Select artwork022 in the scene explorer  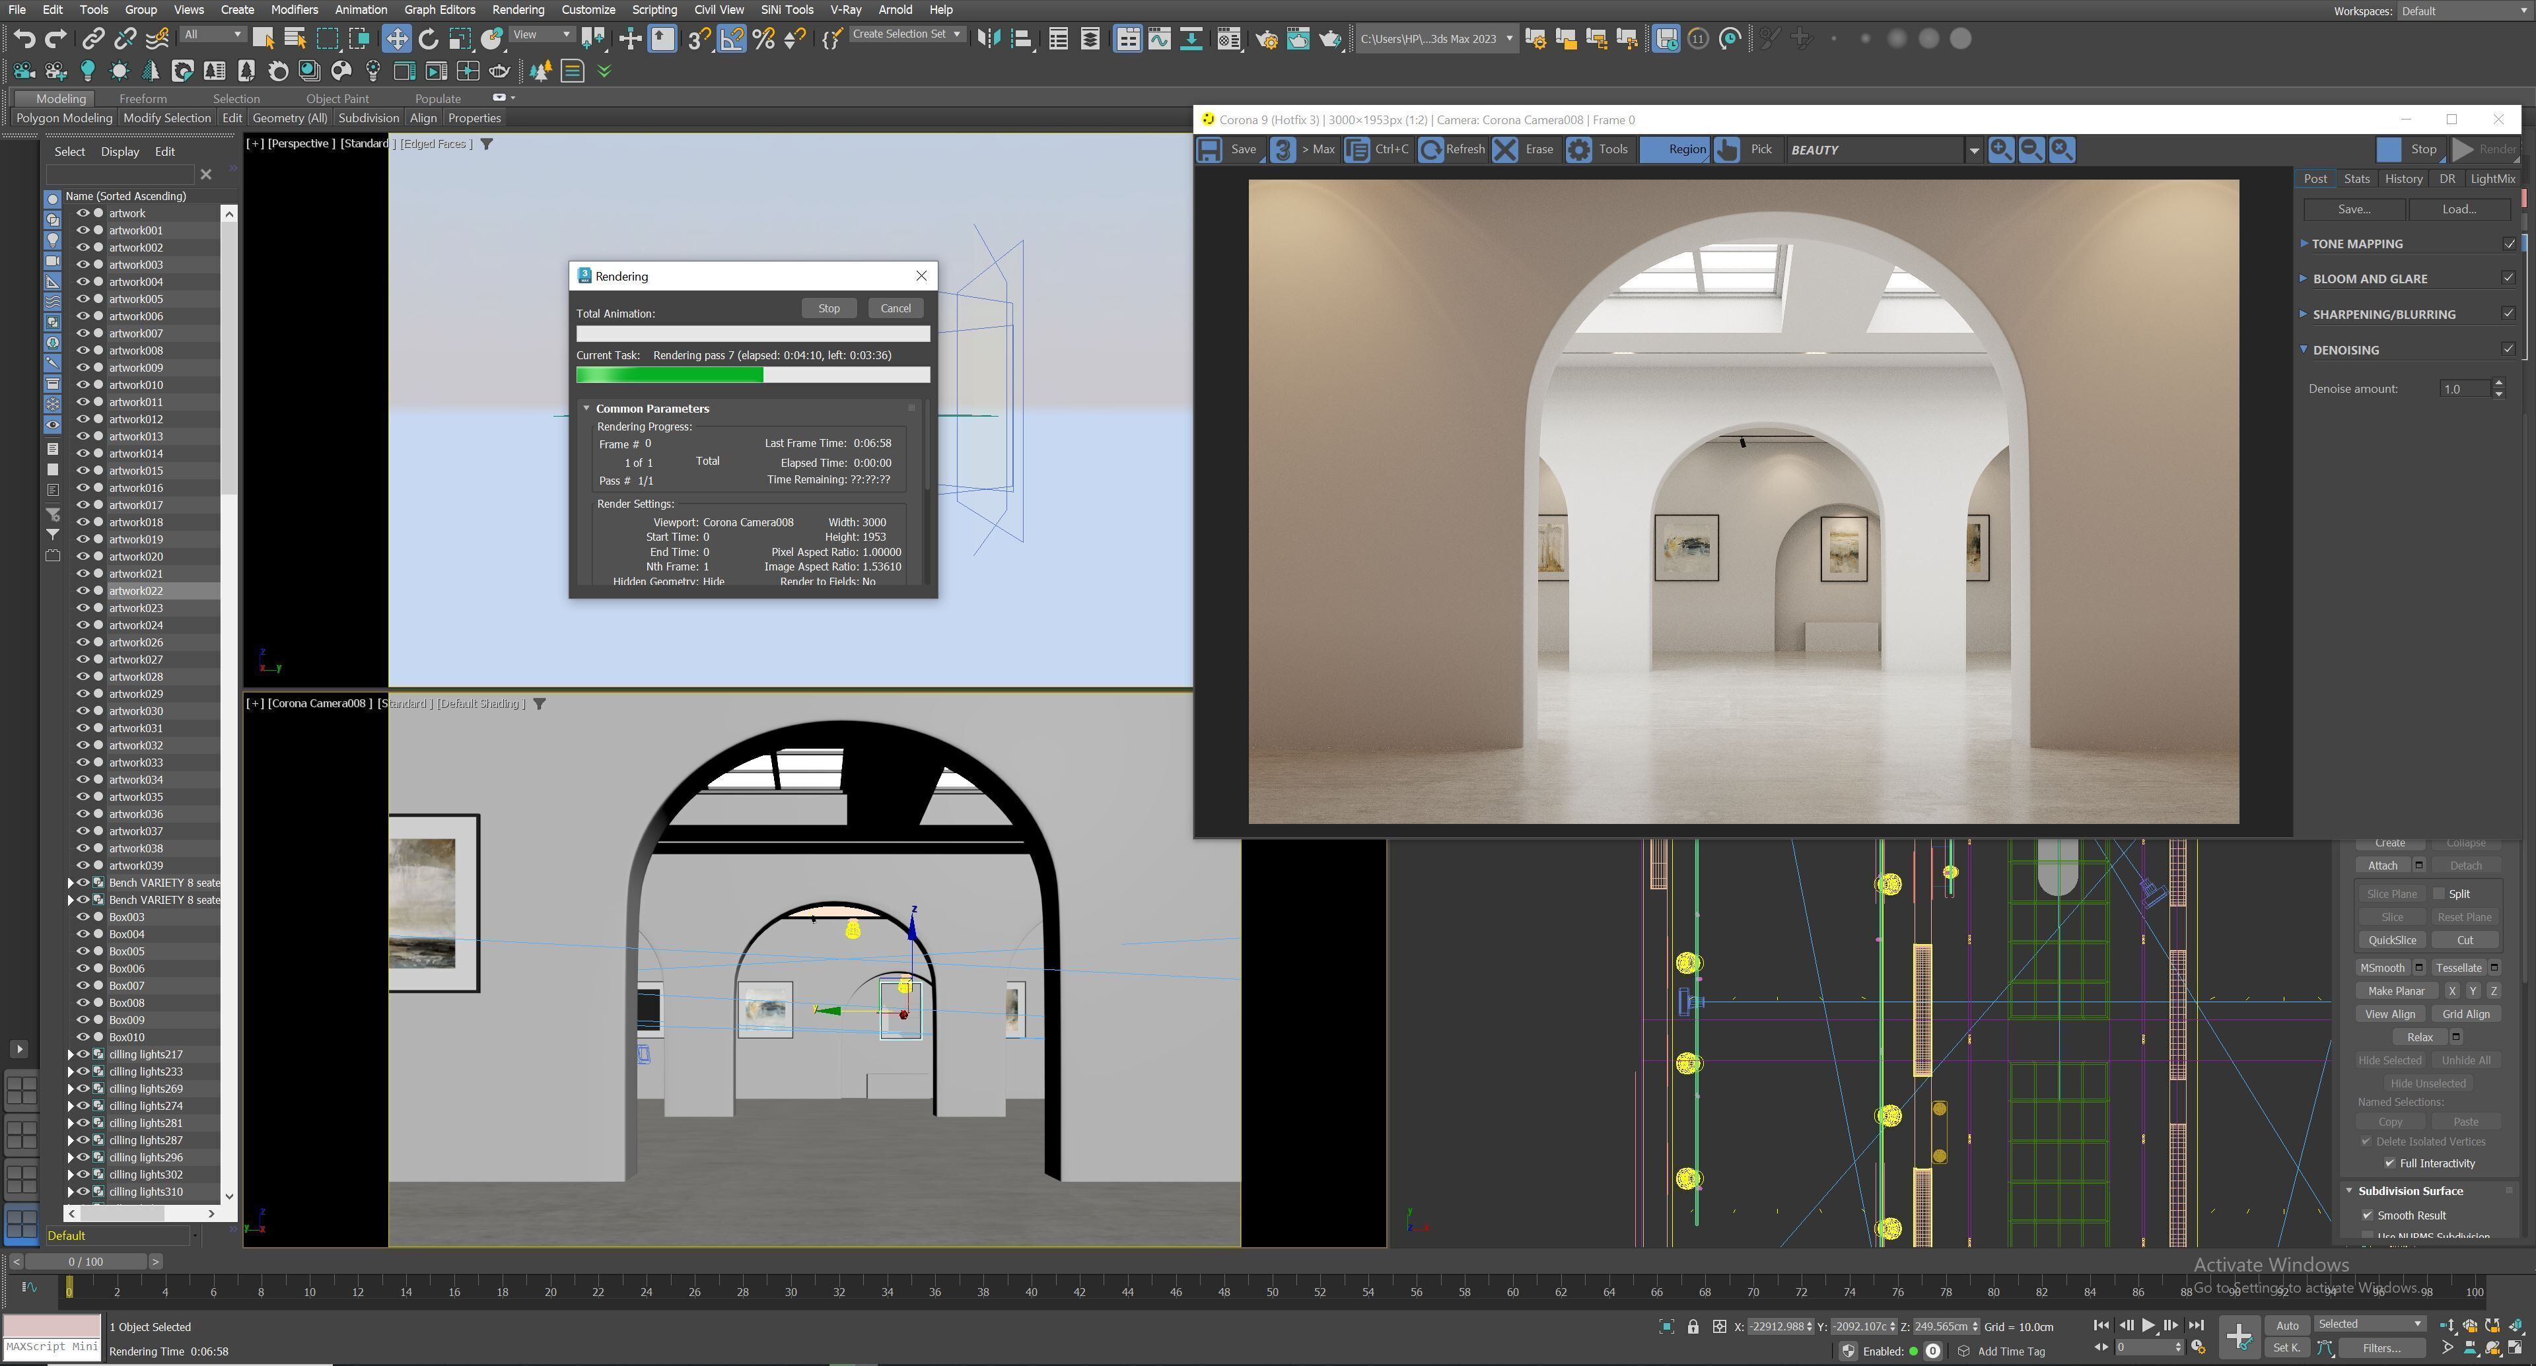[136, 592]
